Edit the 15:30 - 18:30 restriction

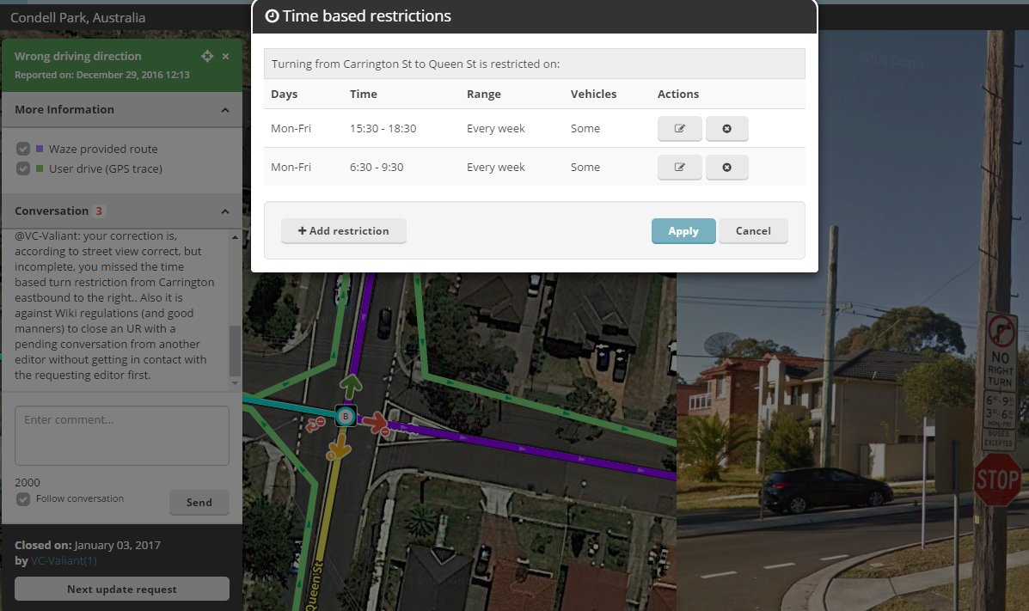point(680,129)
